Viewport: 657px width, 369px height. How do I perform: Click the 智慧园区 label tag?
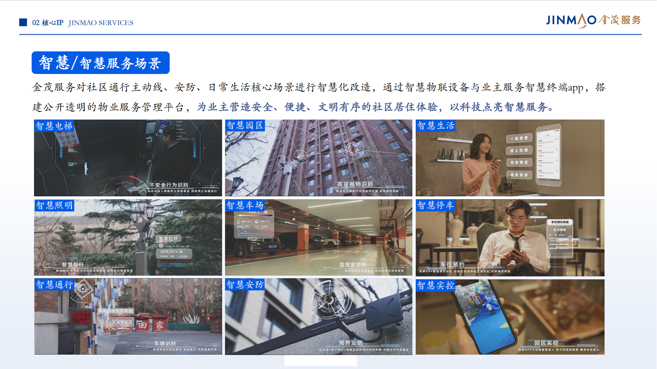tap(245, 125)
